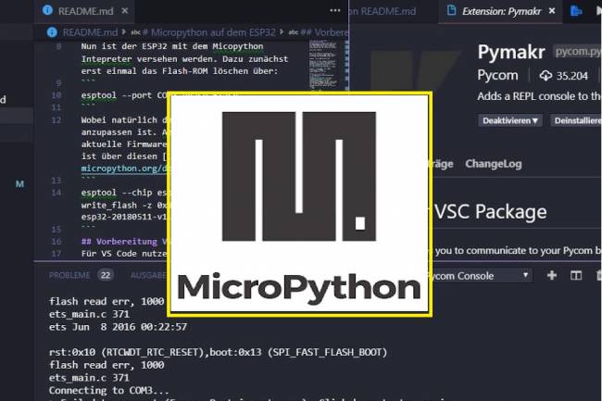Open the Pycom publisher link
The width and height of the screenshot is (602, 401).
(497, 75)
